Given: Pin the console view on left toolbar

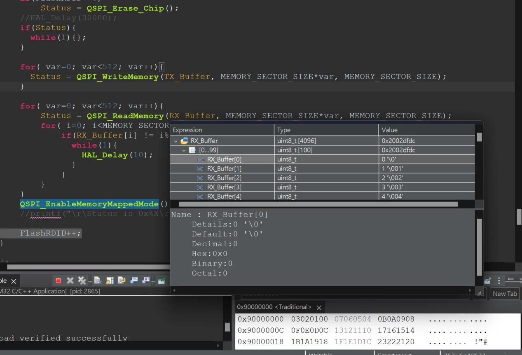Looking at the screenshot, I should click(161, 281).
